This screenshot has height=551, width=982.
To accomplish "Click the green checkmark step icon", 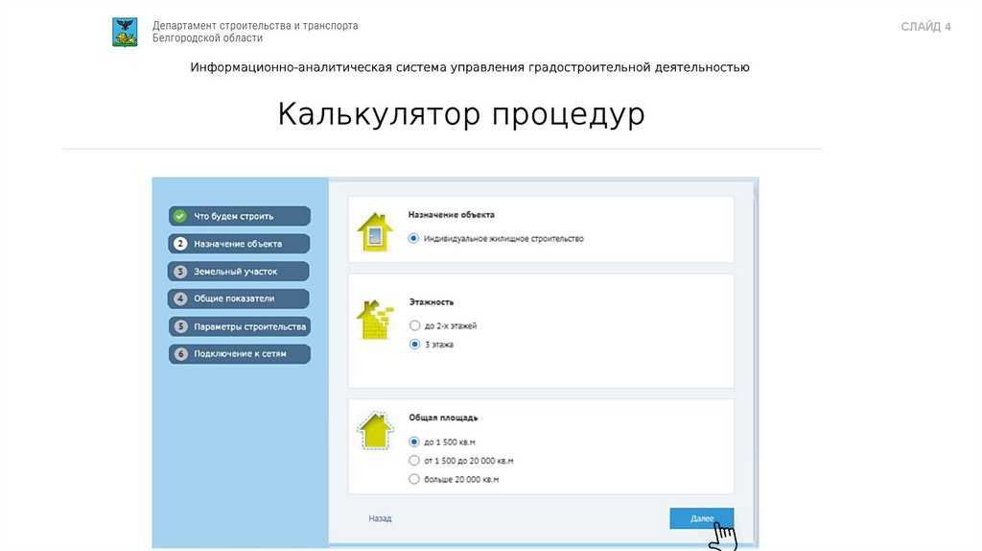I will point(179,216).
